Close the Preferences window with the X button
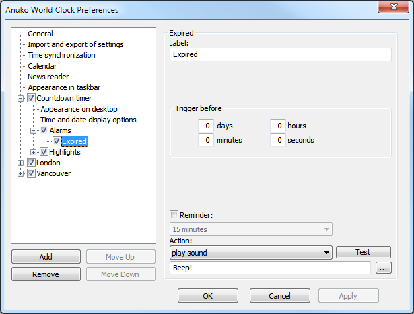 pyautogui.click(x=396, y=9)
